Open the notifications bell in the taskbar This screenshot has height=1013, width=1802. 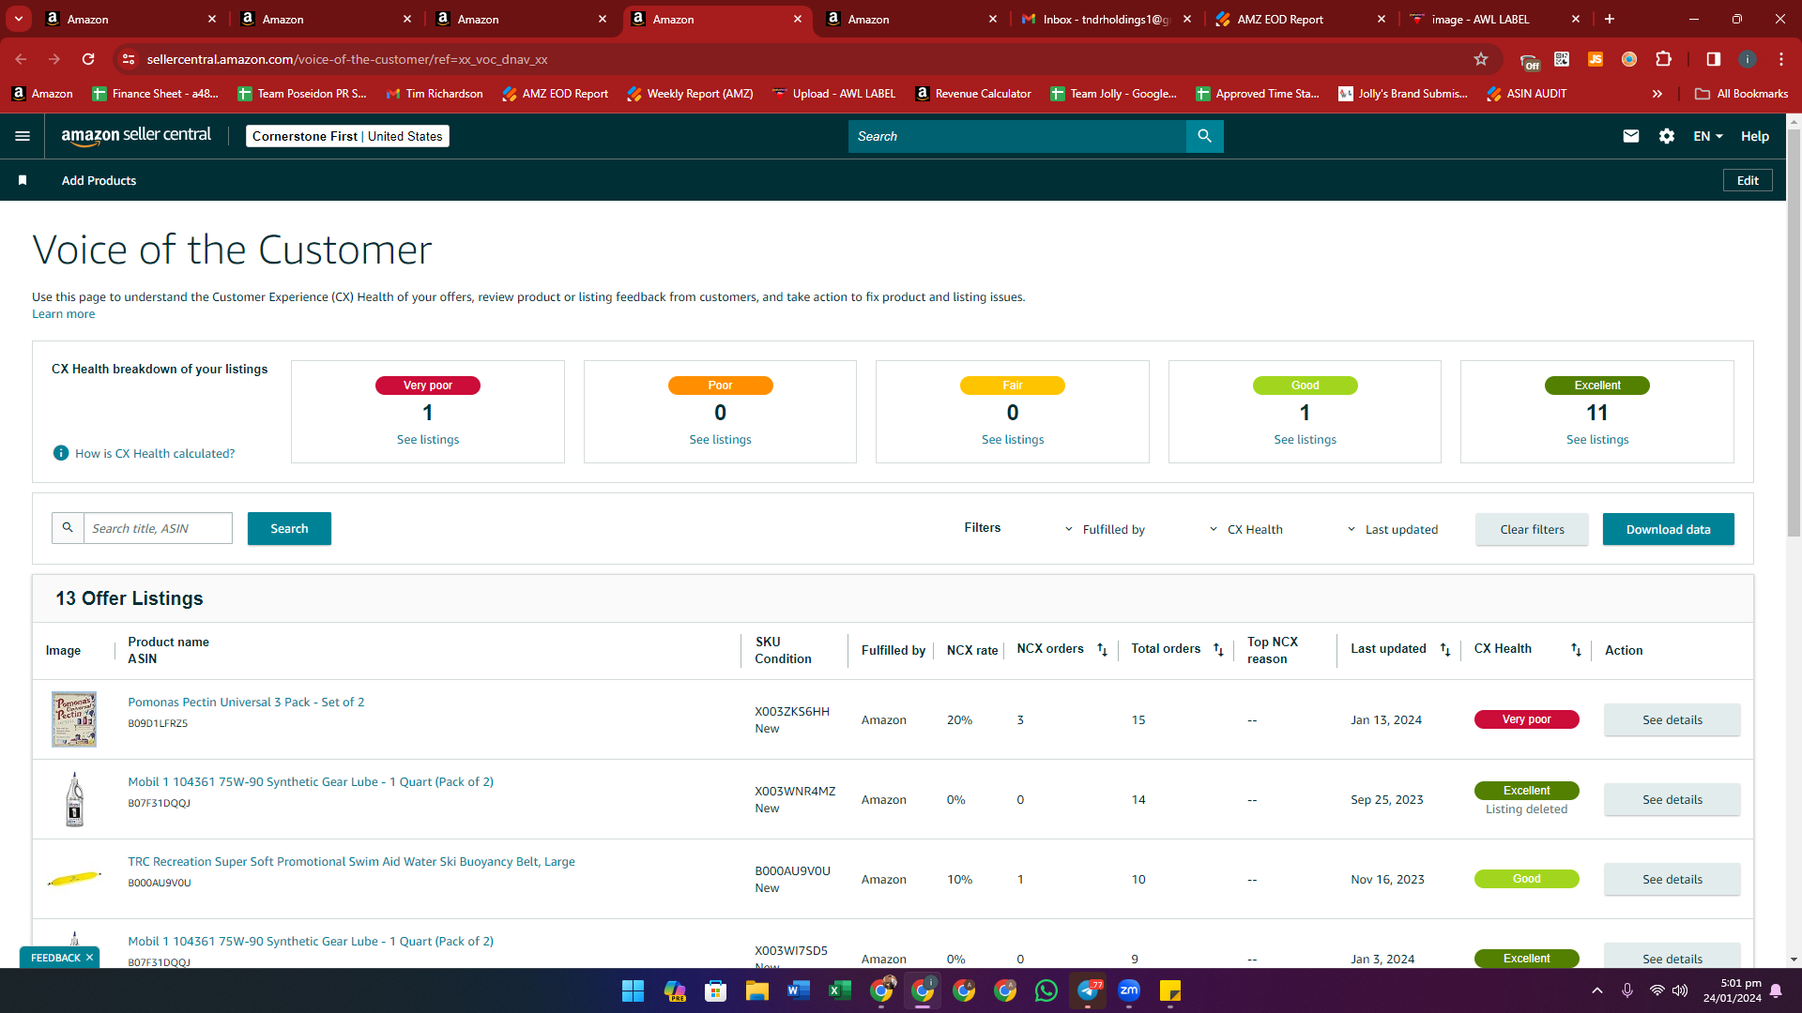coord(1776,990)
